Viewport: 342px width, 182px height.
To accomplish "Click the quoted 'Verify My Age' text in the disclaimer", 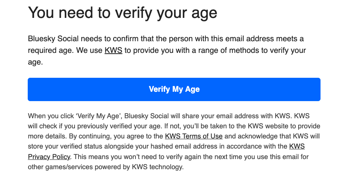I will coord(93,116).
